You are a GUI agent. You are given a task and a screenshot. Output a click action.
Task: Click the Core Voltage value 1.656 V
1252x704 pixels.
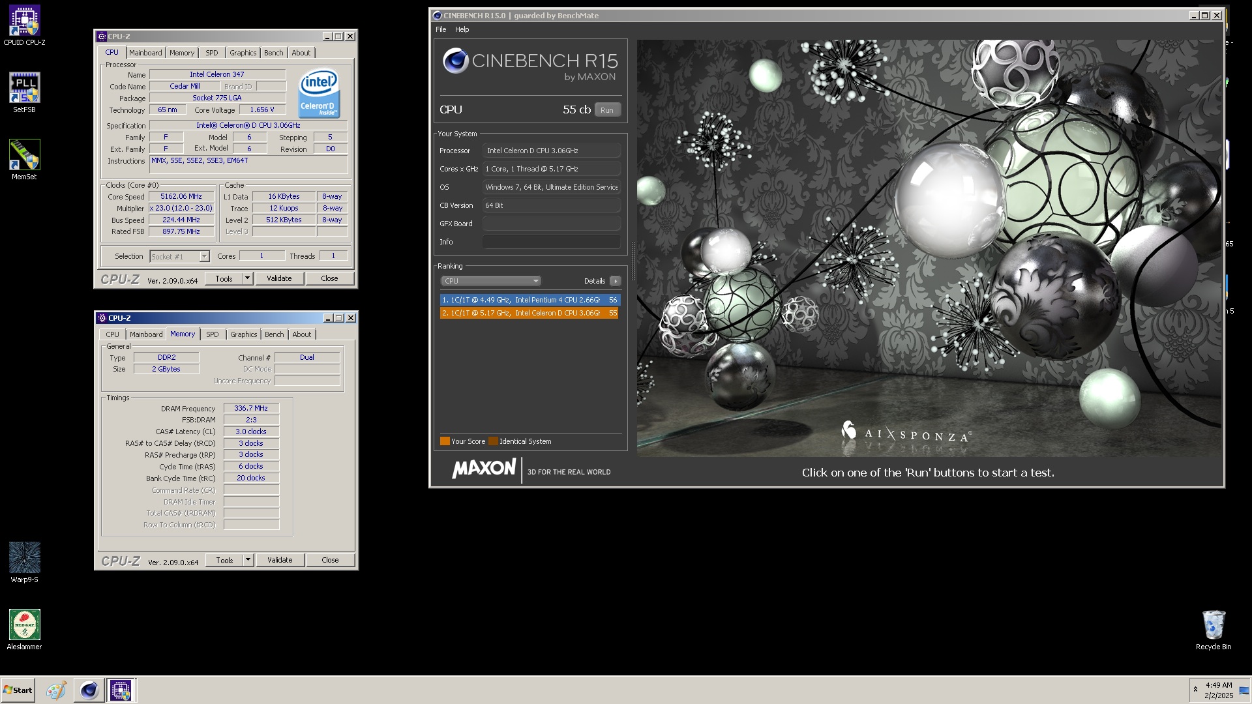262,110
